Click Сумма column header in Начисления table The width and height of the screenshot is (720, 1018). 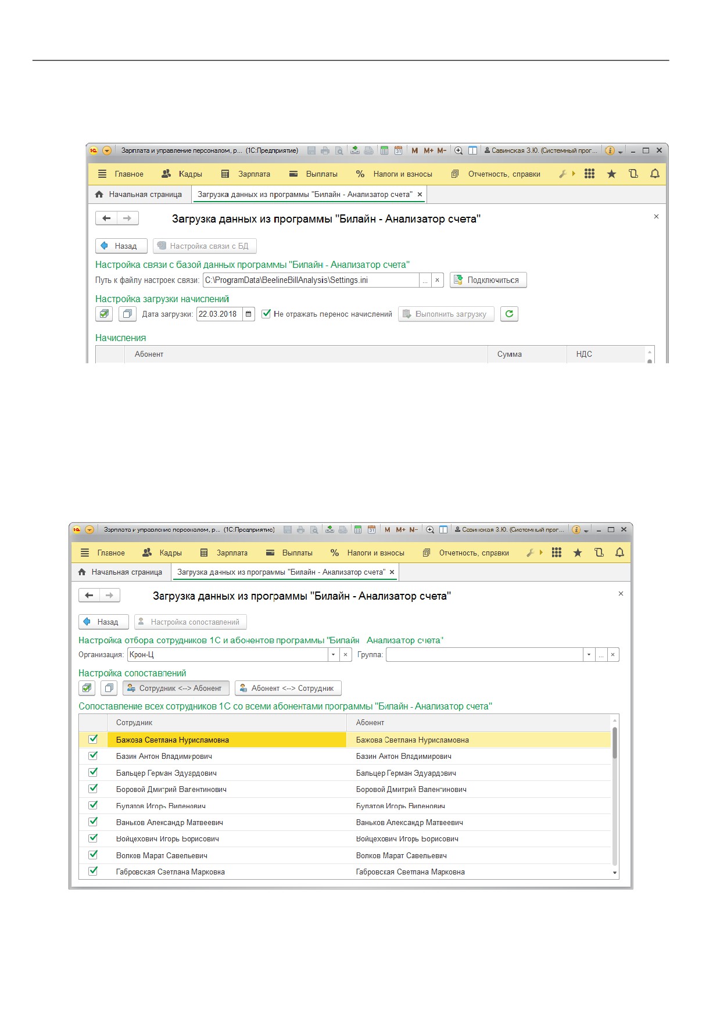point(527,354)
